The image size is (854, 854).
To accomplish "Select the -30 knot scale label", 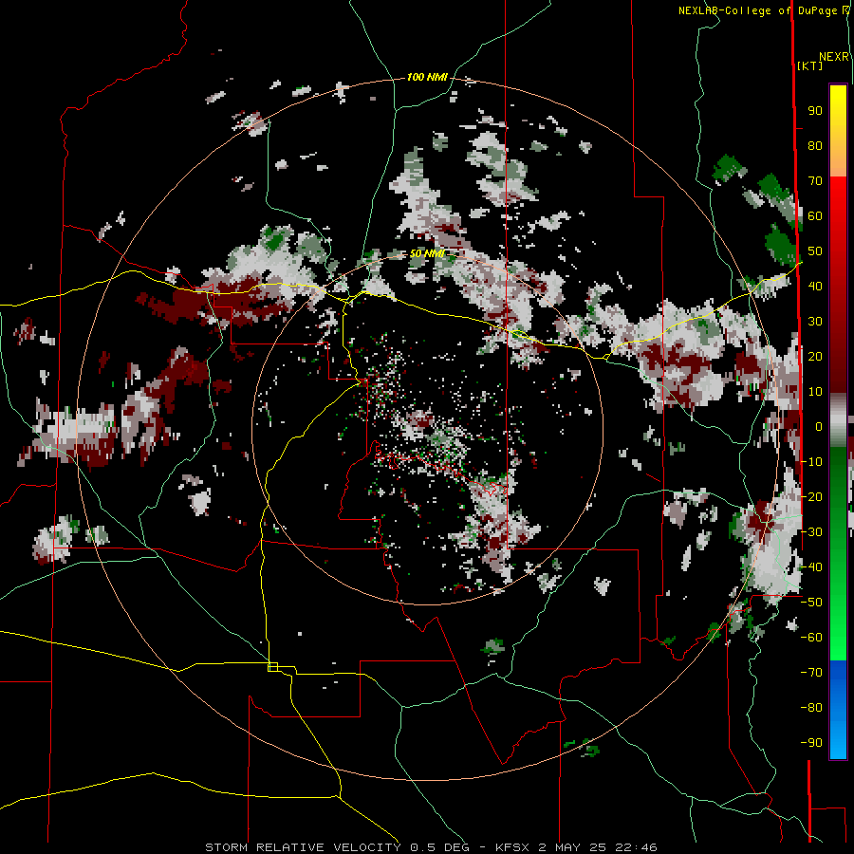I will pyautogui.click(x=811, y=532).
